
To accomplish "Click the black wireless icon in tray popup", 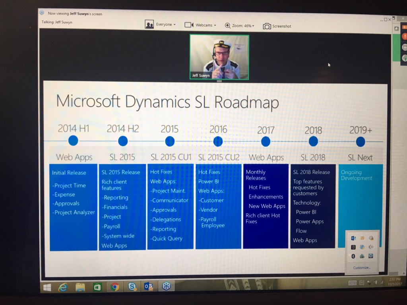I will click(353, 247).
